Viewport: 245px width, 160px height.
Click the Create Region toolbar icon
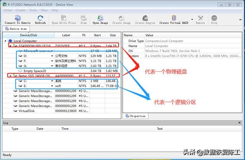145,20
